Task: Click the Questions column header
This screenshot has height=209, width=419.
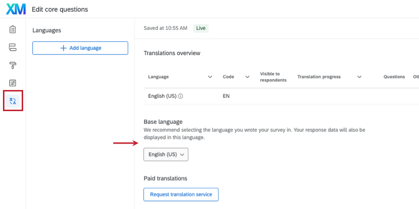Action: (394, 77)
